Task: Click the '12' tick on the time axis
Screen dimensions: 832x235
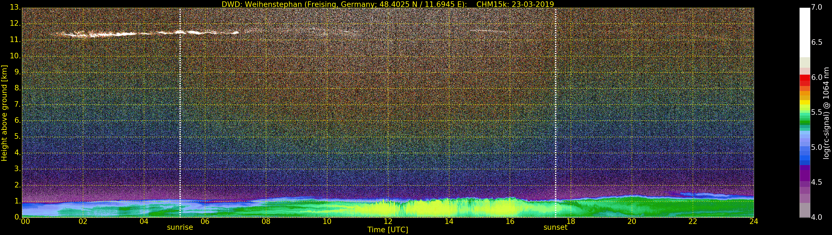Action: [x=388, y=221]
